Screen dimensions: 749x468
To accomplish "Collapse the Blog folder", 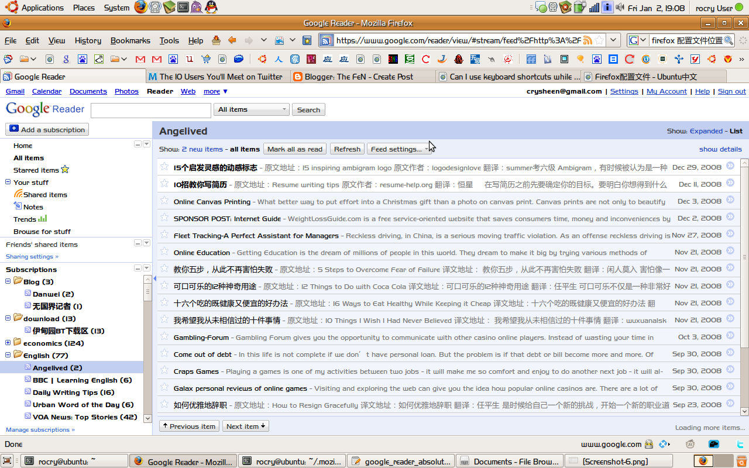I will [x=9, y=281].
